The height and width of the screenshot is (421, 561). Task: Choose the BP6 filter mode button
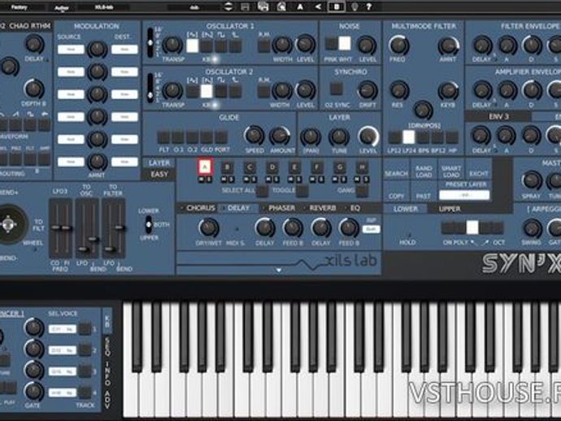point(423,137)
